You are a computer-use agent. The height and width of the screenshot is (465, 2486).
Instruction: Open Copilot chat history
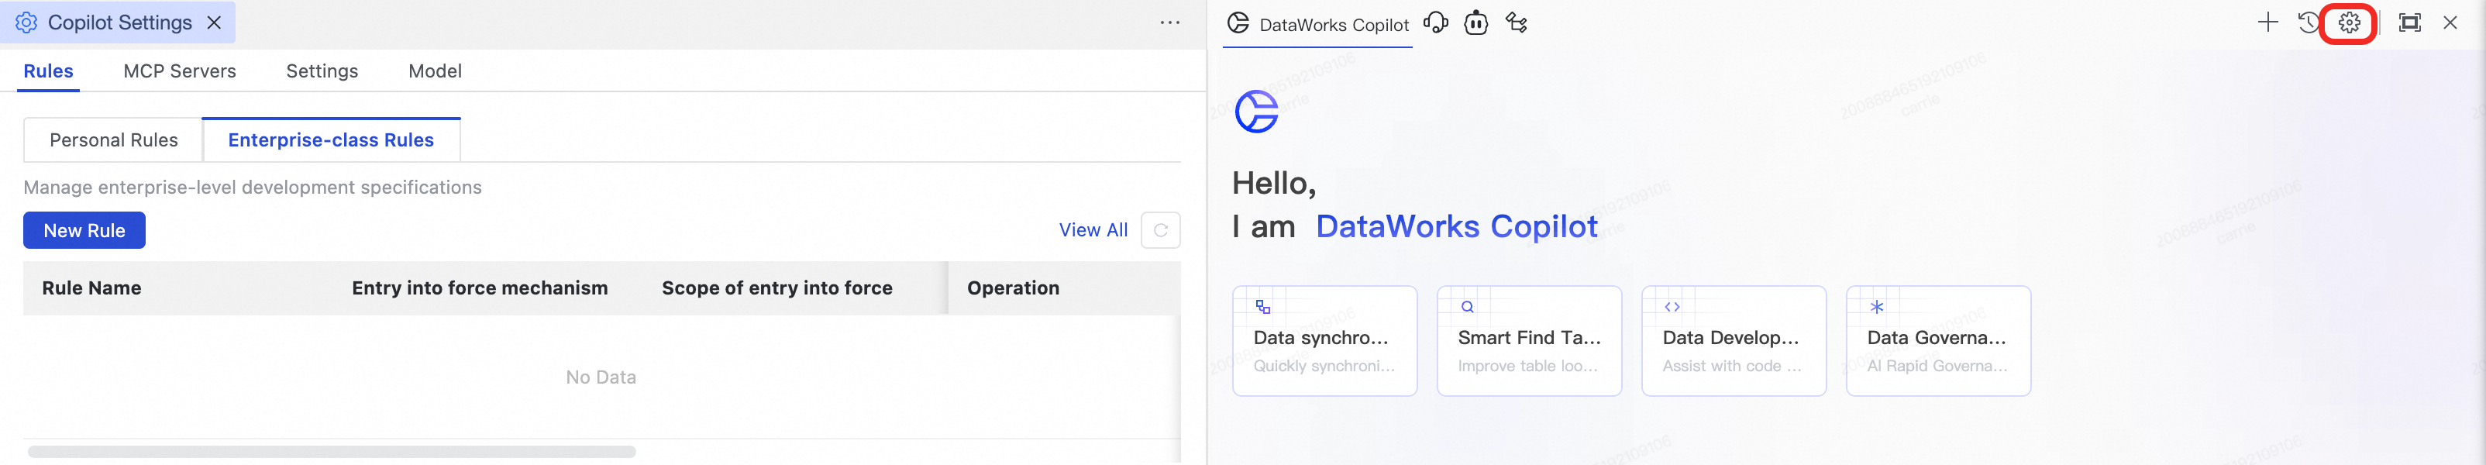pos(2308,22)
